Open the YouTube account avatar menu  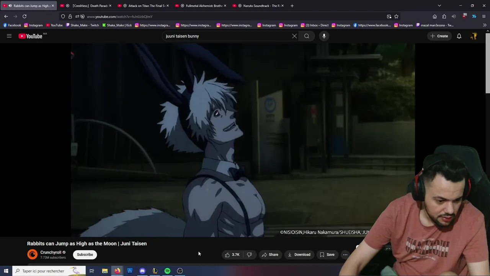click(x=474, y=36)
